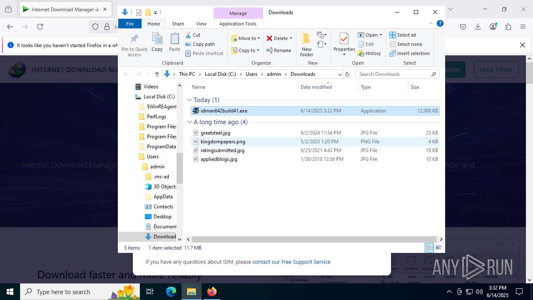Viewport: 533px width, 300px height.
Task: Click the FREE TRIAL button on webpage
Action: coord(496,70)
